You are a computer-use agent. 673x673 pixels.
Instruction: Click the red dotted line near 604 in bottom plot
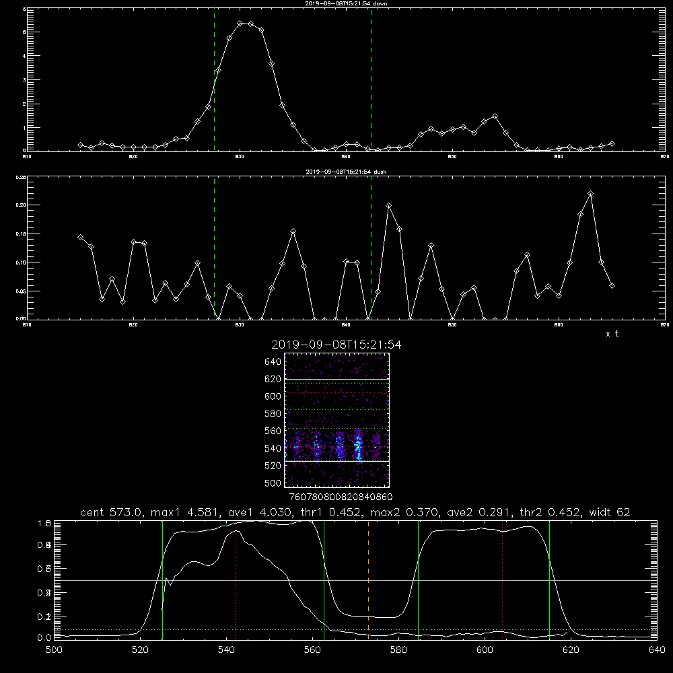tap(502, 580)
